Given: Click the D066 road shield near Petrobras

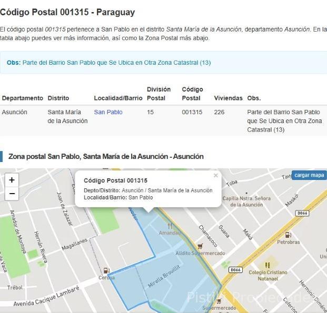Looking at the screenshot, I should pos(302,213).
